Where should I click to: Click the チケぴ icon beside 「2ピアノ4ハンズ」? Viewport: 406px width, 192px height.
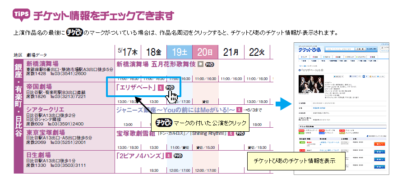178,156
